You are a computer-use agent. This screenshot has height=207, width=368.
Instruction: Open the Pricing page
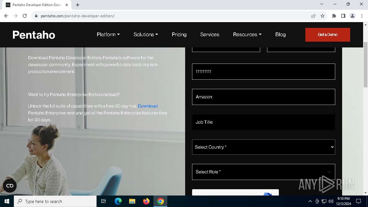point(179,34)
